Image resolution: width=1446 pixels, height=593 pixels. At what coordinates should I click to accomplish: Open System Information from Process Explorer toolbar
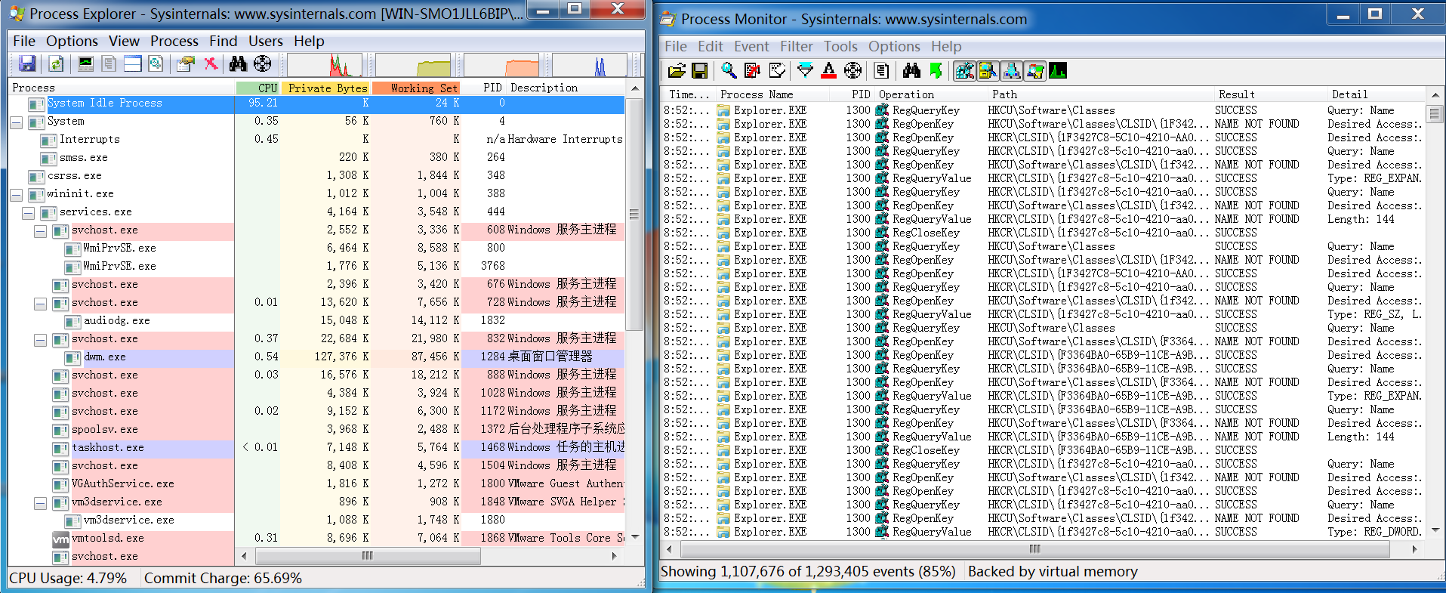[x=86, y=64]
